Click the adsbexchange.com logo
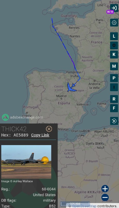The height and width of the screenshot is (208, 119). tap(22, 117)
